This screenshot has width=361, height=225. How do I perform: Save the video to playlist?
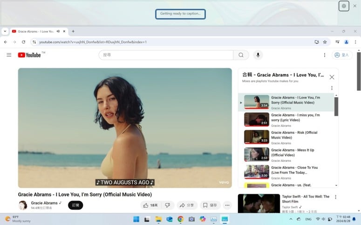click(x=210, y=205)
